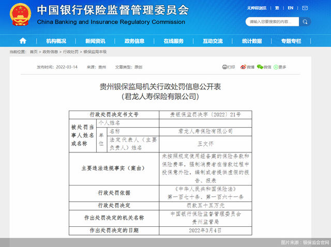The height and width of the screenshot is (247, 331).
Task: Share via Weibo icon 微博
Action: coord(247,67)
